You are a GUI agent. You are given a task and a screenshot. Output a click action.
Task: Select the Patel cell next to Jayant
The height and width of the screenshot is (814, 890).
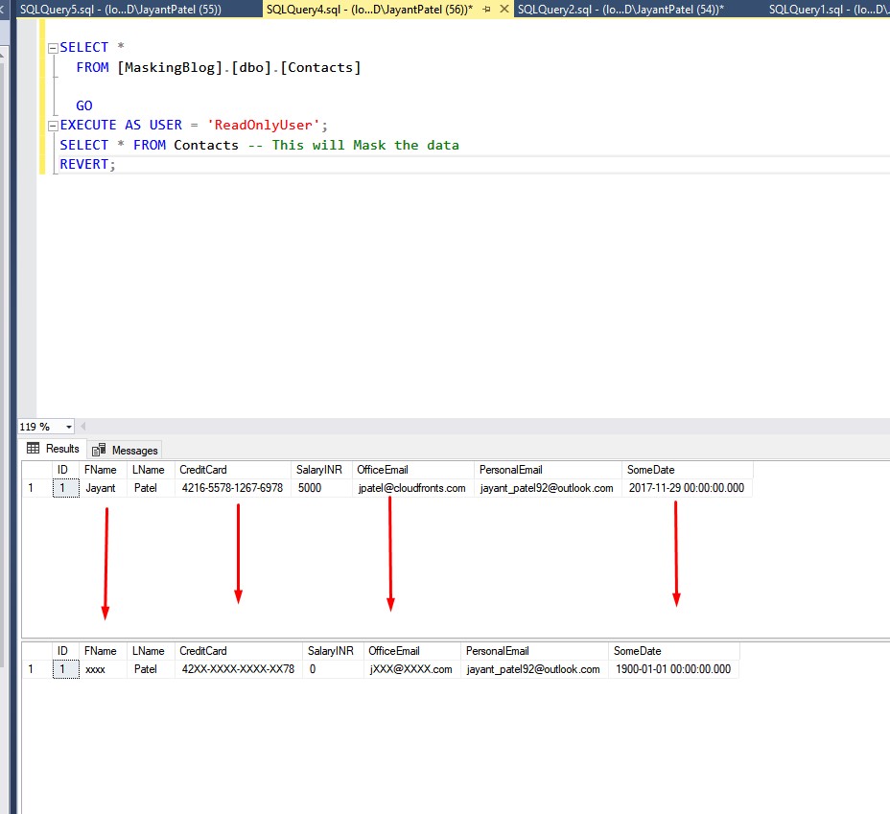pos(151,488)
